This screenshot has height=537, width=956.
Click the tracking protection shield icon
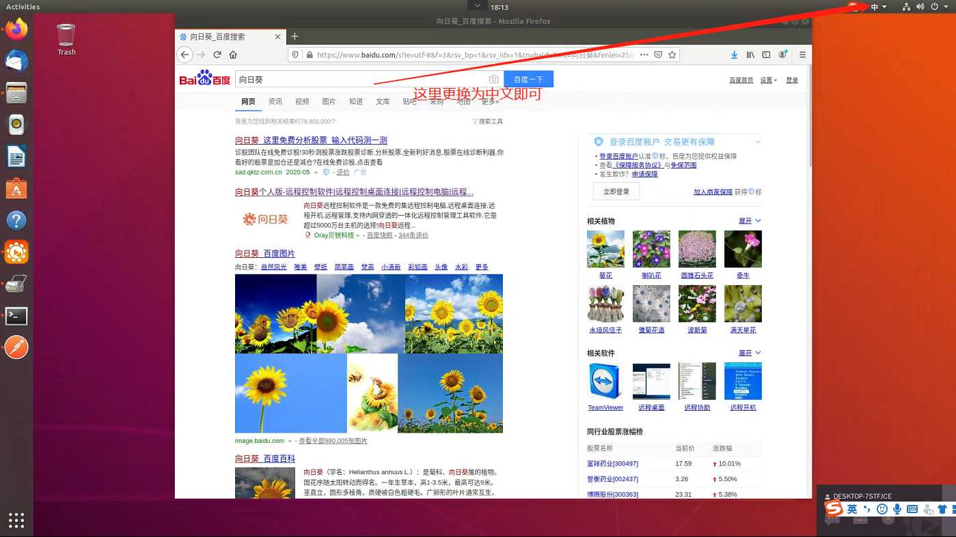295,55
